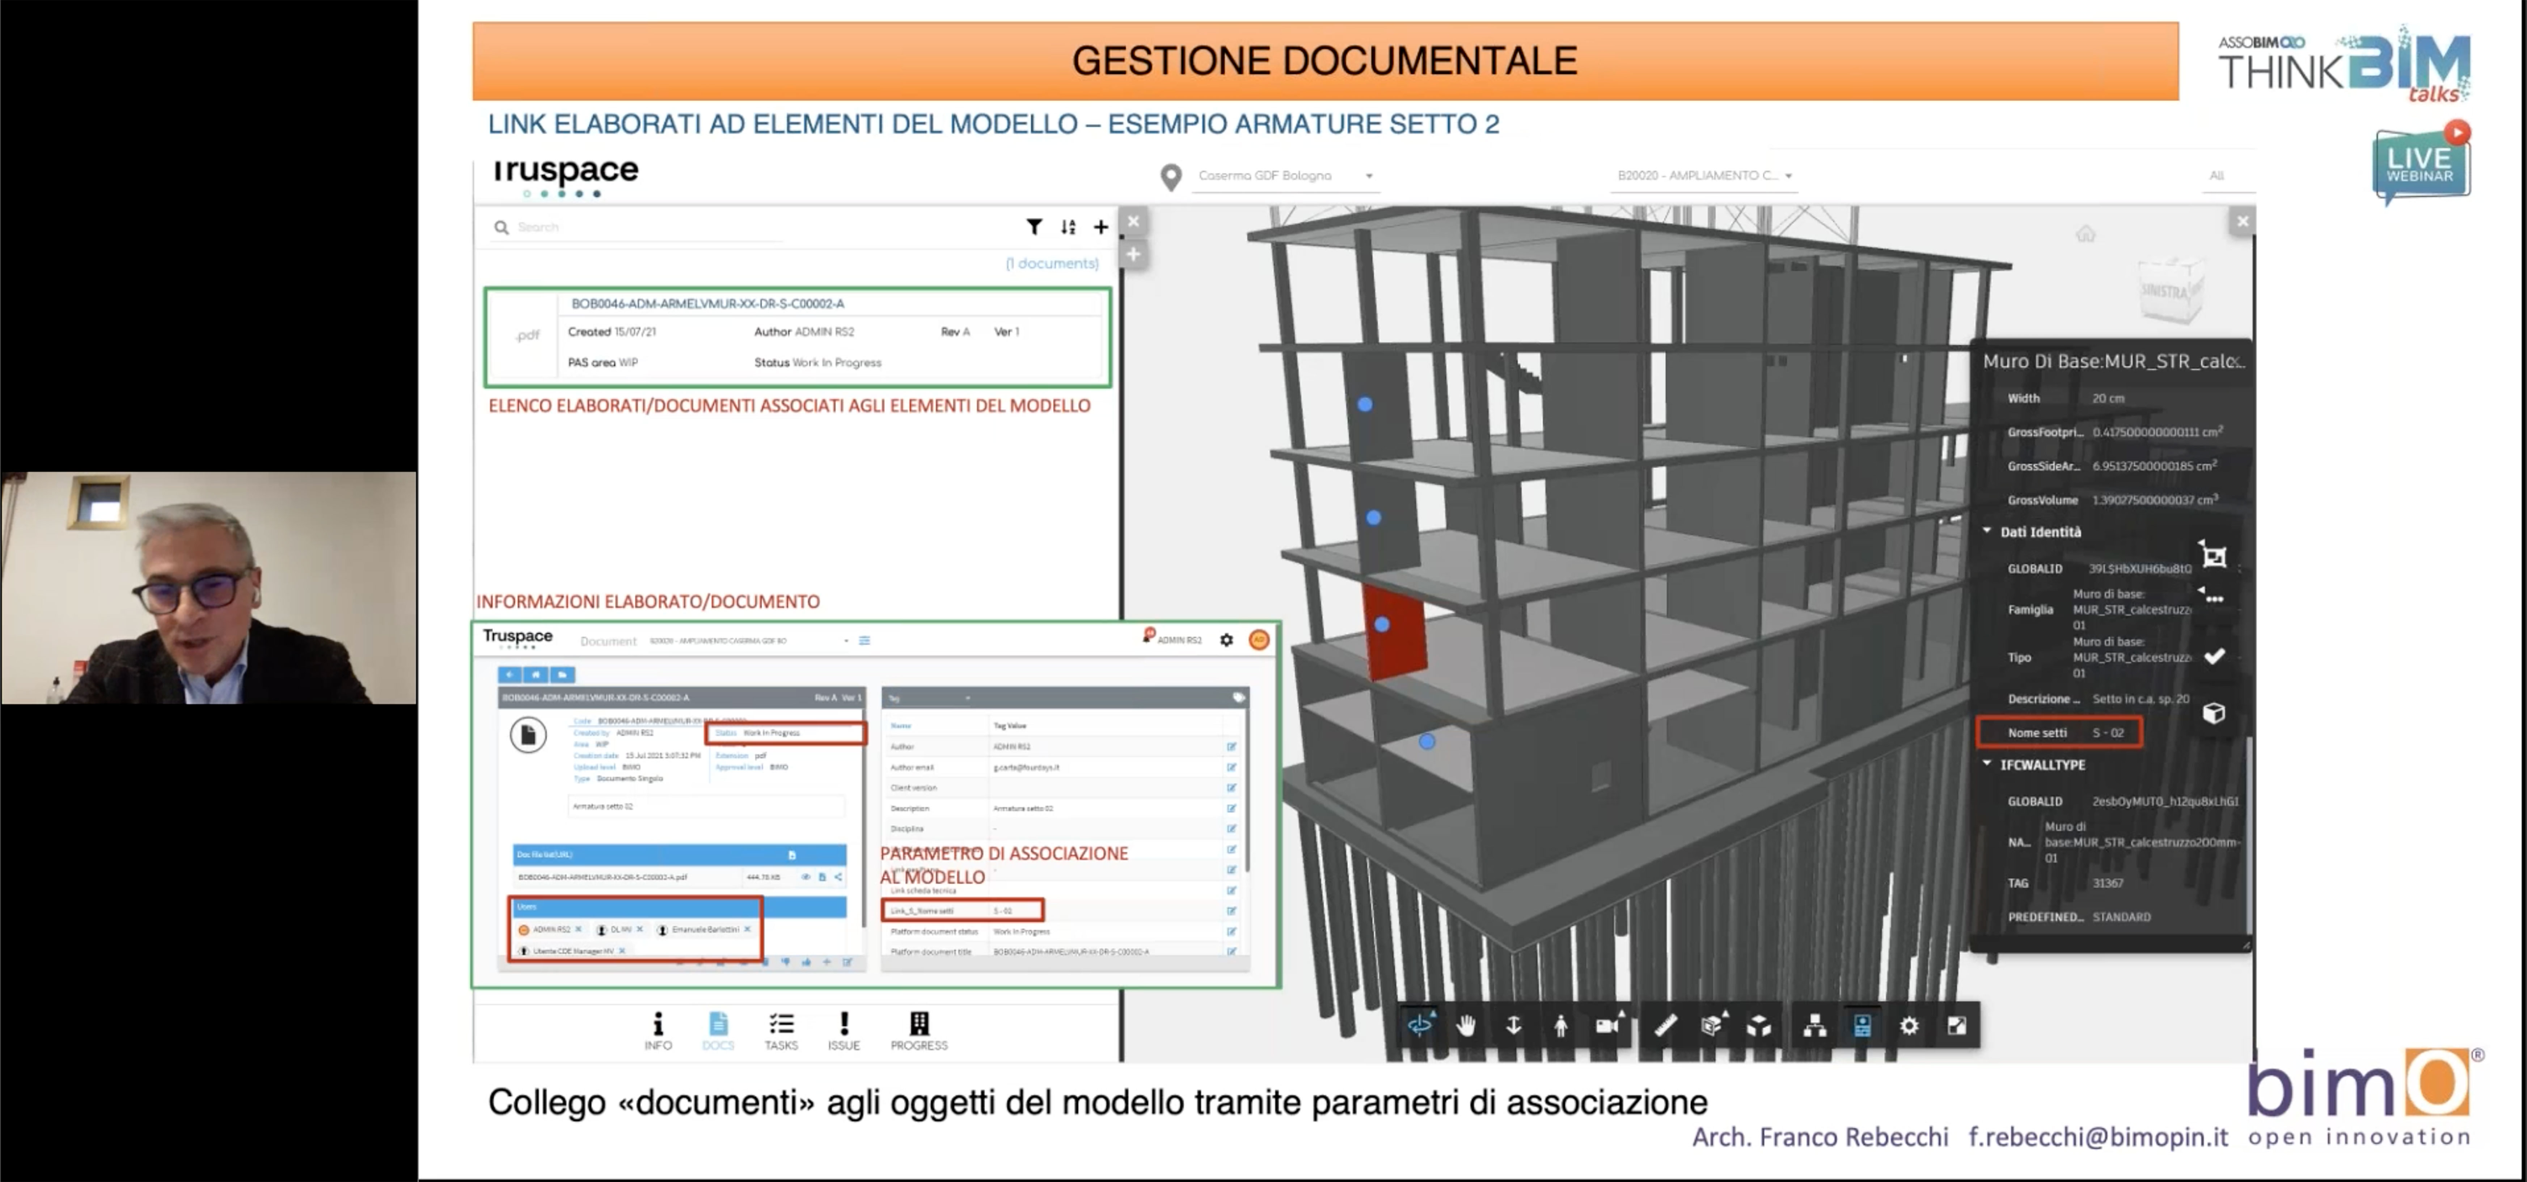The image size is (2527, 1182).
Task: Click the gear icon in Truspace Document header
Action: [1226, 640]
